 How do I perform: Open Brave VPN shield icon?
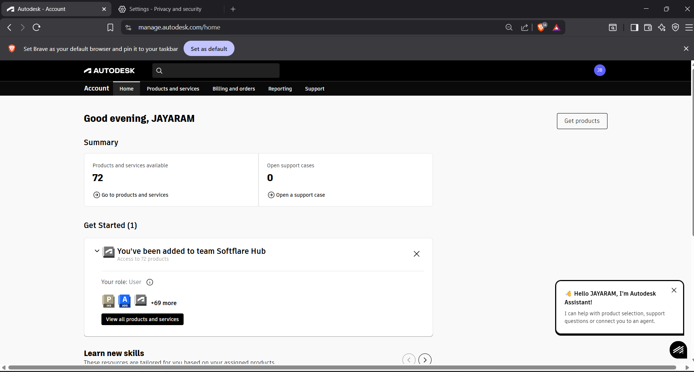[x=675, y=27]
